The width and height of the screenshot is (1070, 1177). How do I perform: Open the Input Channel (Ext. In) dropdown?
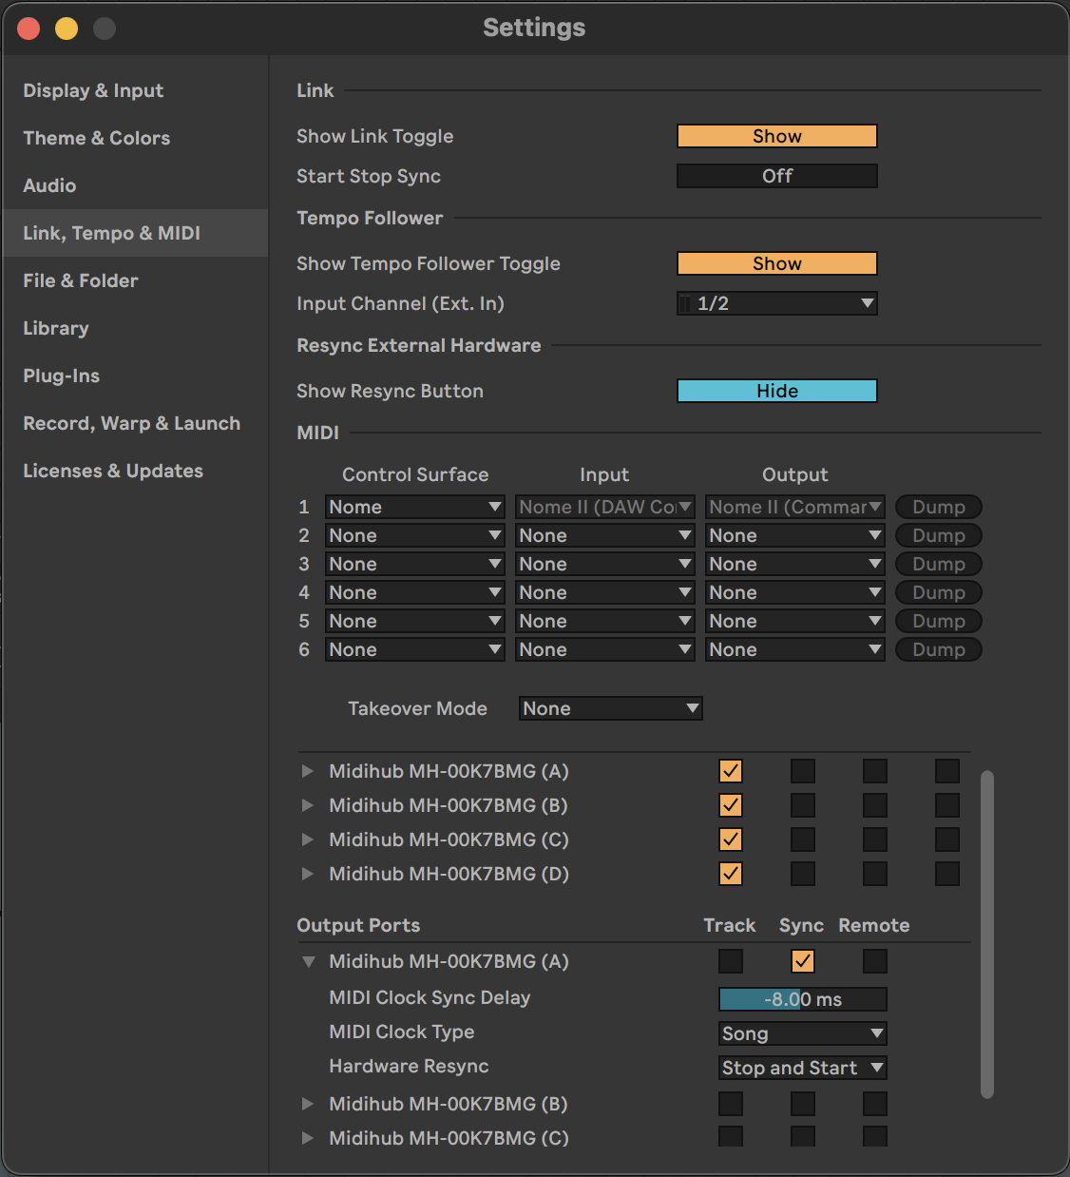click(x=776, y=303)
